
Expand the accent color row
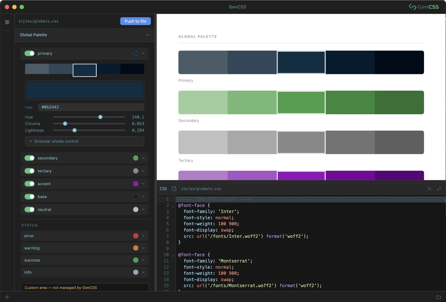click(143, 184)
